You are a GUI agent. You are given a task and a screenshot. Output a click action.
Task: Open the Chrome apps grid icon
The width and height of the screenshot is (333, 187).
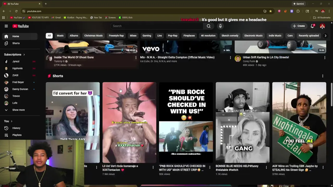(x=3, y=18)
